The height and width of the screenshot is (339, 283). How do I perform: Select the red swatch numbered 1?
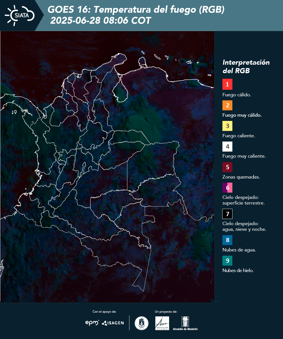[x=227, y=84]
